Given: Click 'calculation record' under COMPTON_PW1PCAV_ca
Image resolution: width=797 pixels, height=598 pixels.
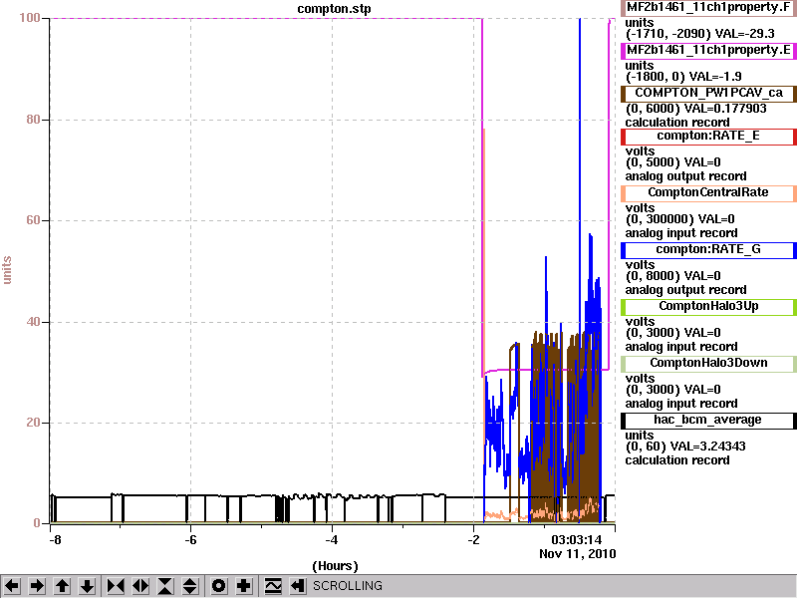Looking at the screenshot, I should (677, 123).
